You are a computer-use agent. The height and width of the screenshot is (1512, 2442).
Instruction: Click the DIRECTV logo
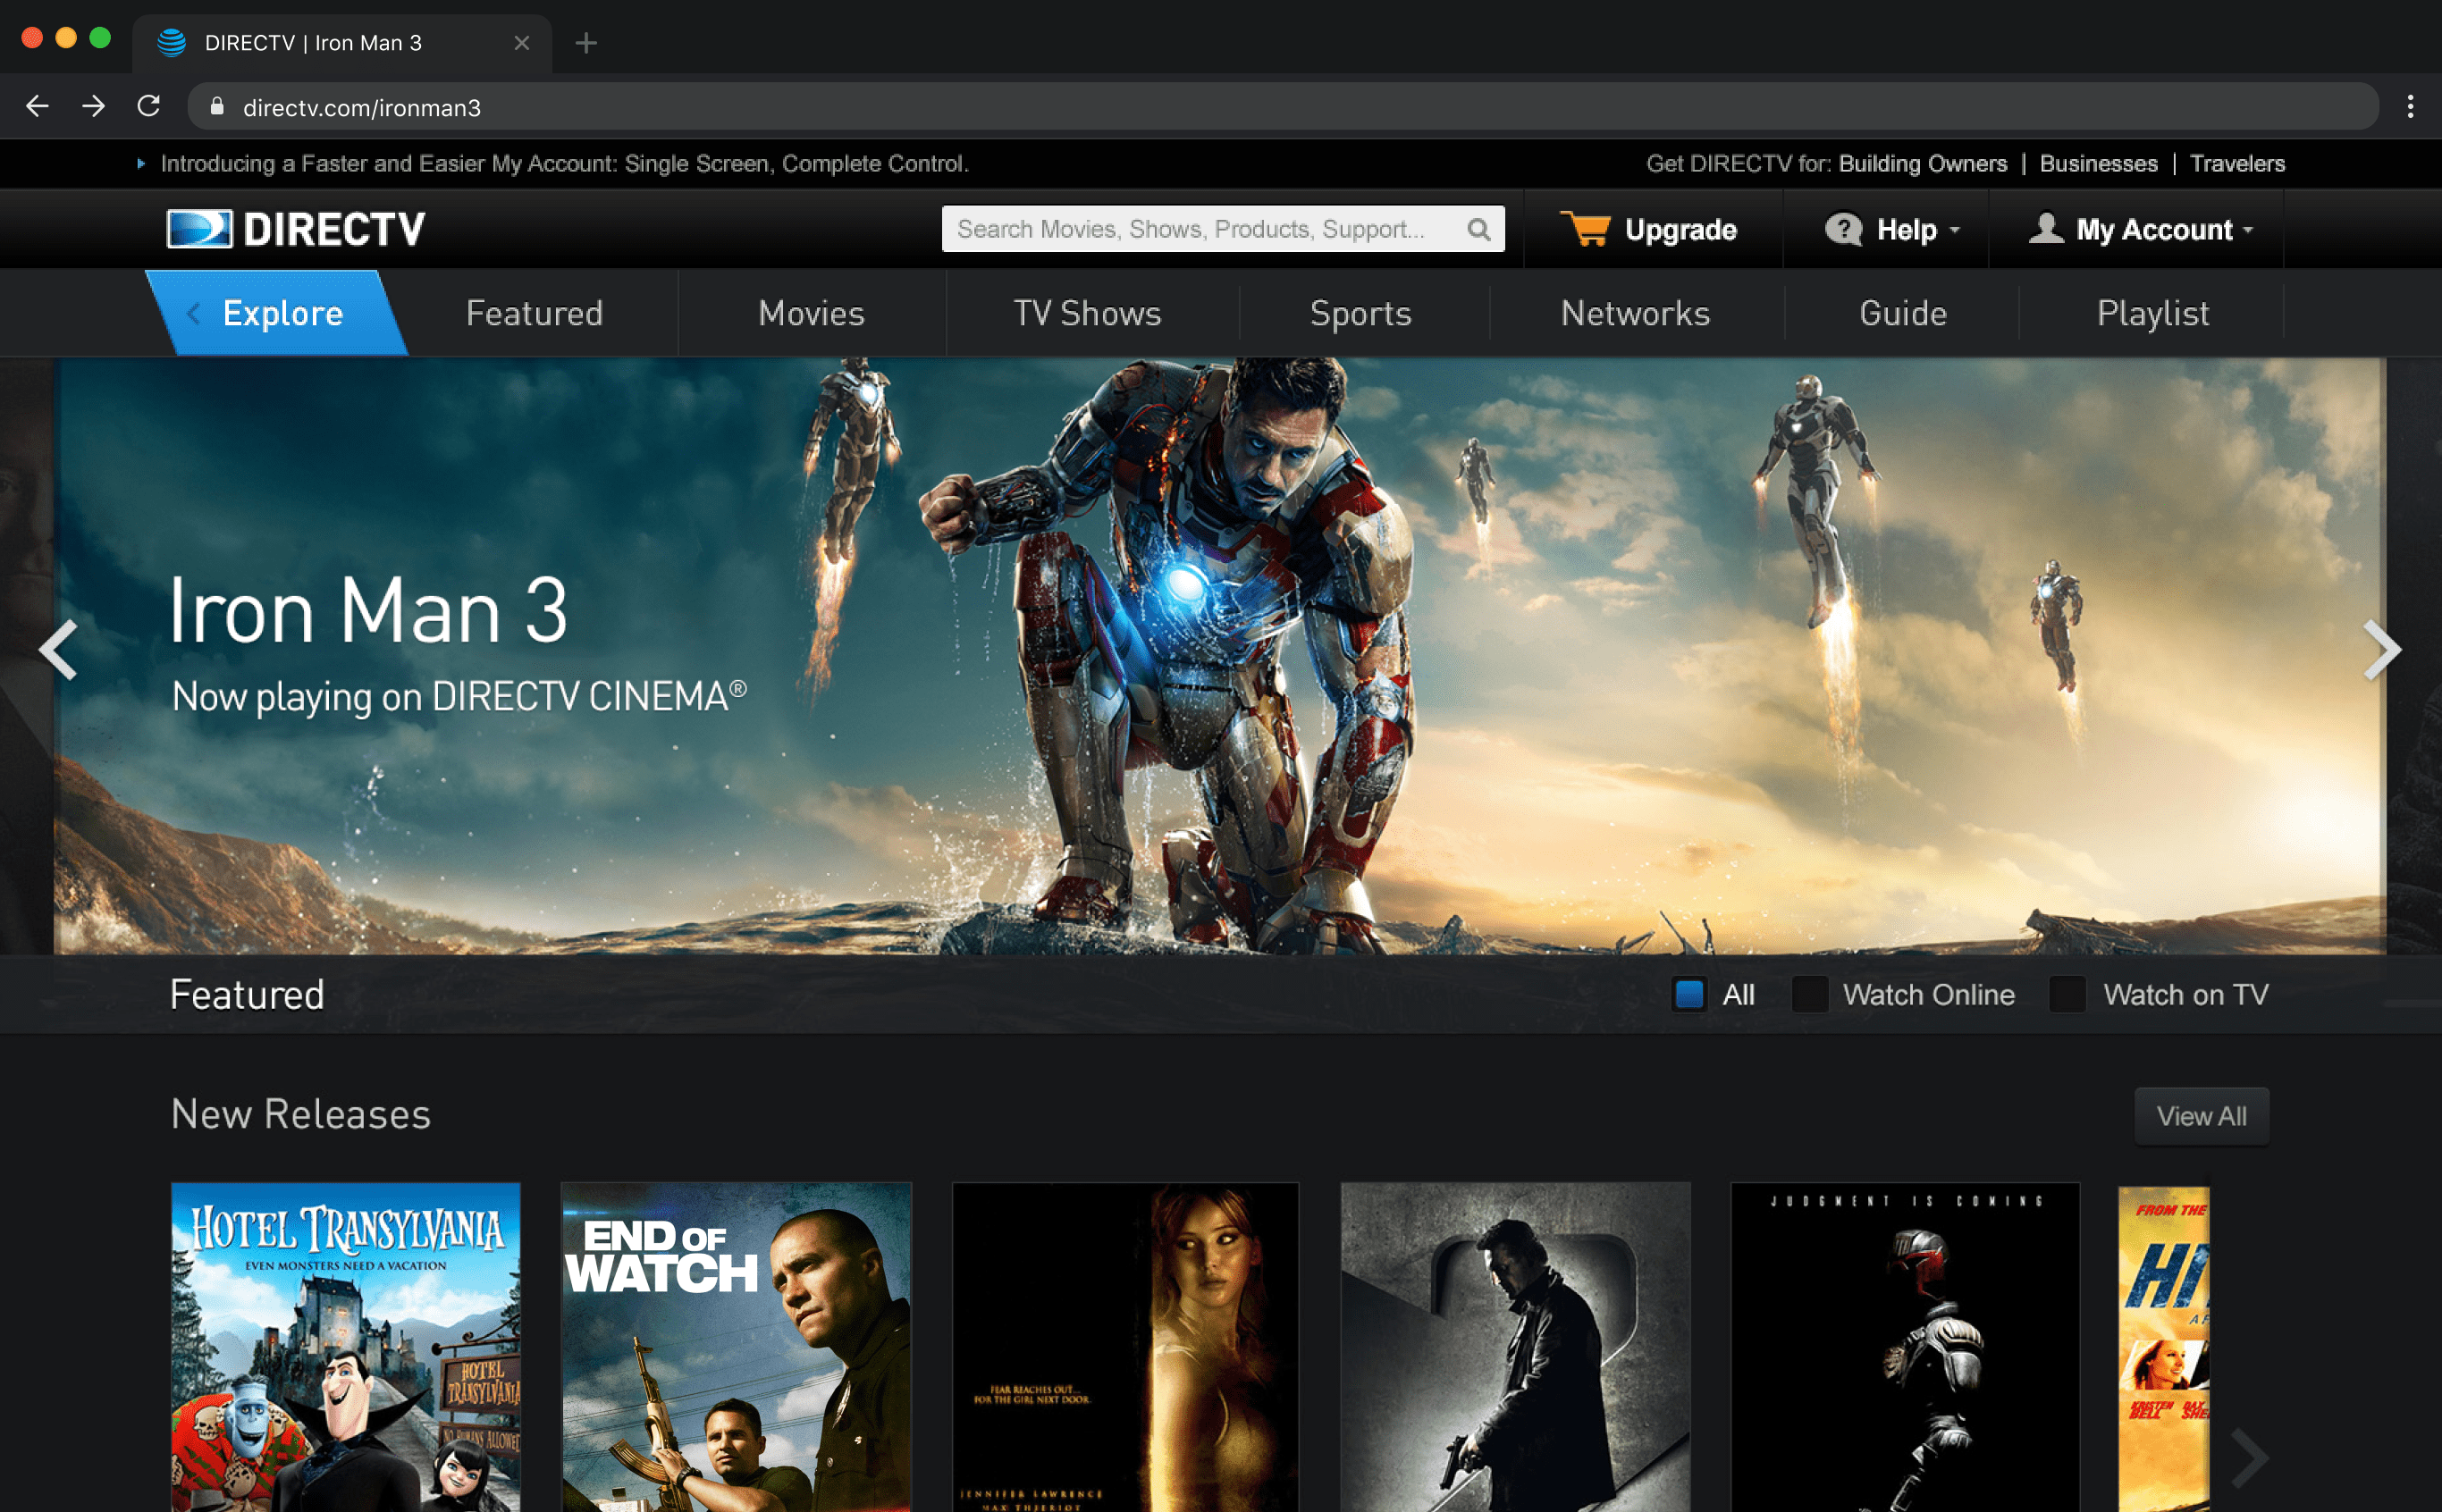[x=296, y=229]
